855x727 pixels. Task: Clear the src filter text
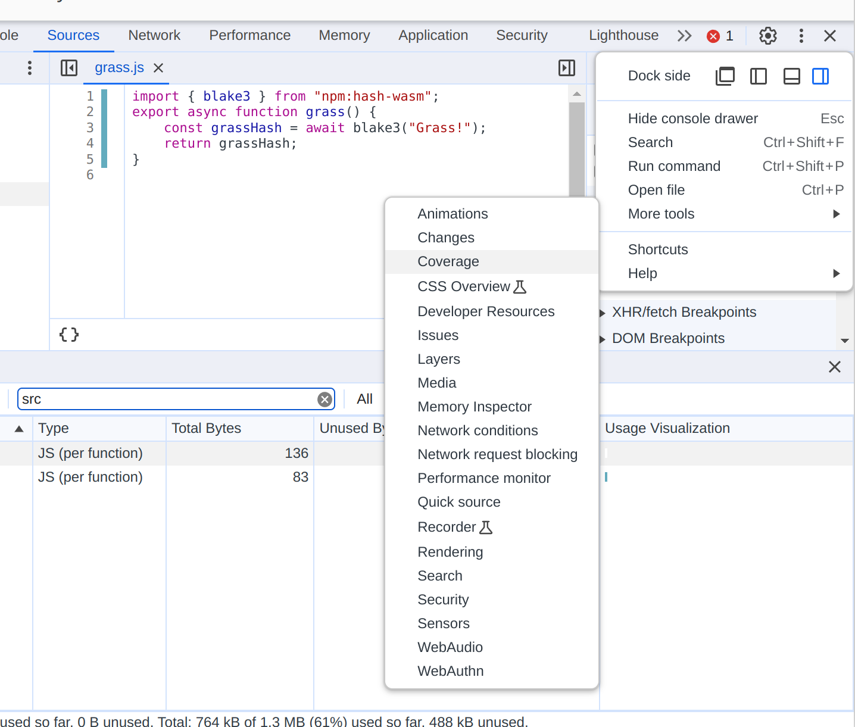click(x=324, y=400)
